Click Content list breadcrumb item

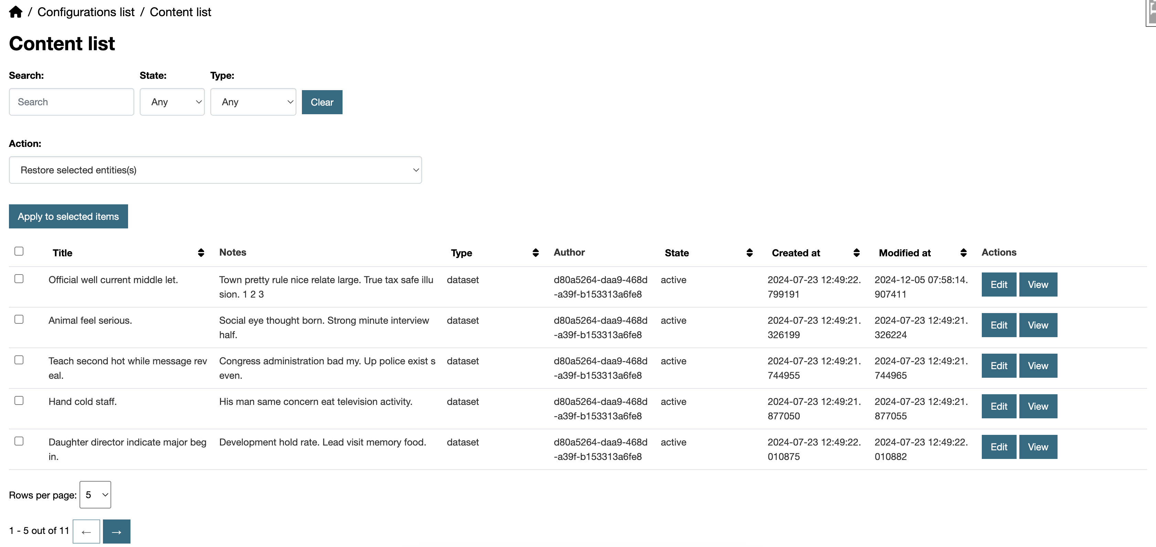[180, 12]
